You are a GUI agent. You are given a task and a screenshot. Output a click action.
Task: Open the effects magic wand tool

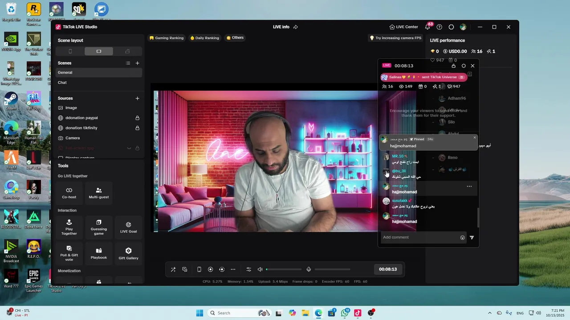coord(173,269)
